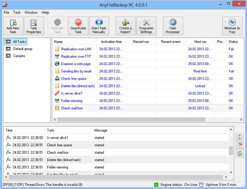Click the log panel scroll up arrow
247x189 pixels.
[x=231, y=130]
